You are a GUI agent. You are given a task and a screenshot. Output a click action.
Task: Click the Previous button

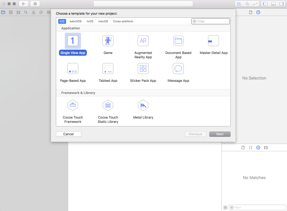click(195, 134)
